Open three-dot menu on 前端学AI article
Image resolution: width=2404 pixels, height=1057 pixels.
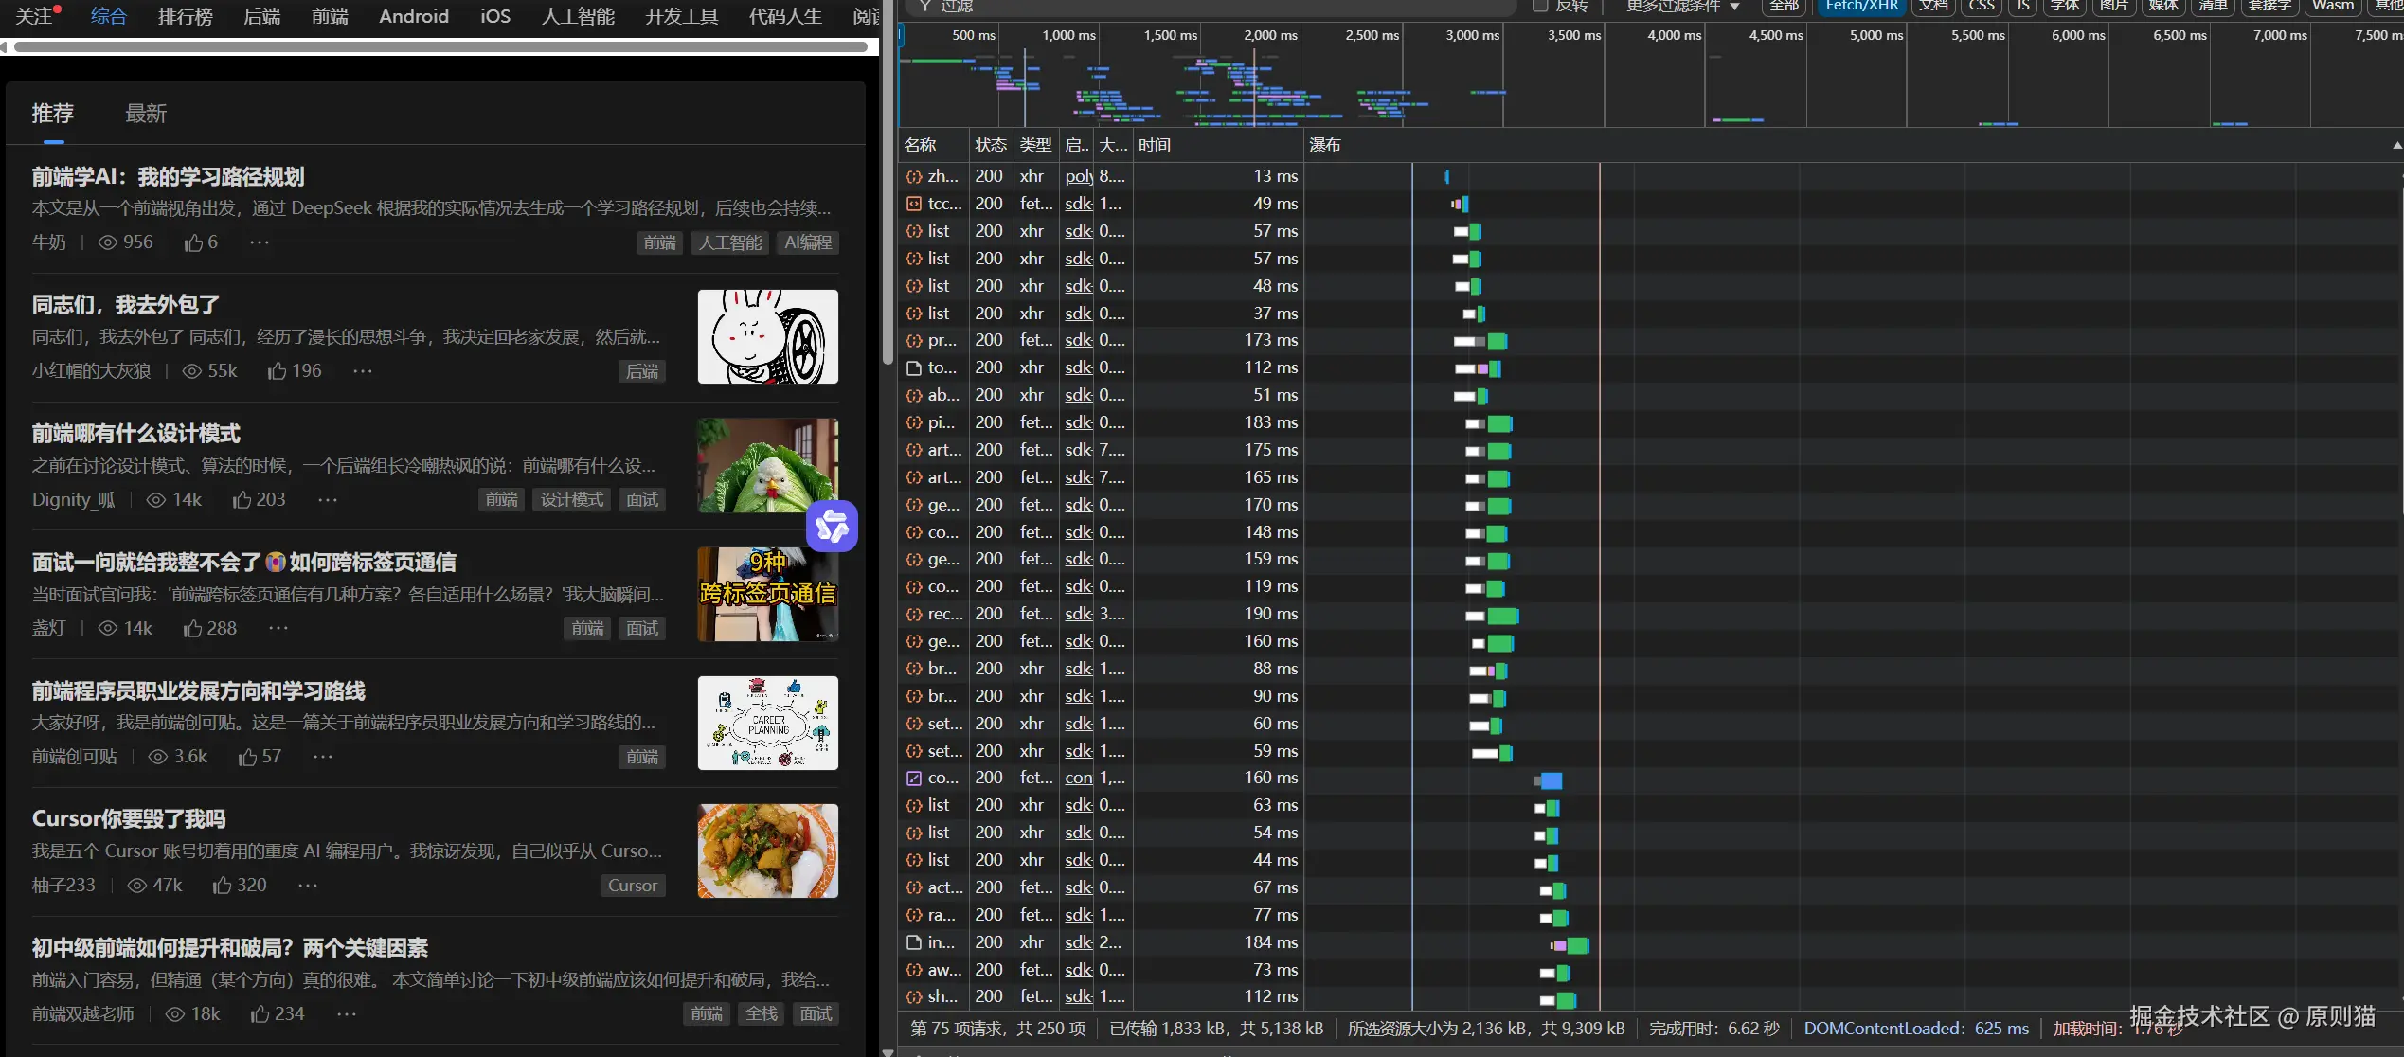(260, 242)
